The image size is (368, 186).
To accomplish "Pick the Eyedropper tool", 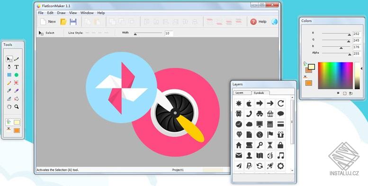I will point(9,91).
